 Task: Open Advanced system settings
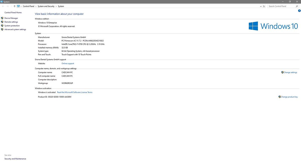[15, 29]
